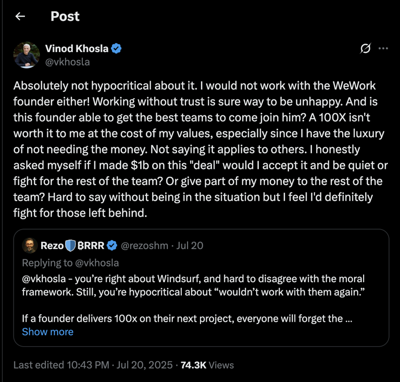Click the 'Post' header title

click(65, 16)
